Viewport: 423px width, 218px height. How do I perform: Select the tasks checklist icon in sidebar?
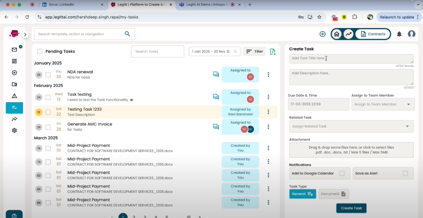(x=14, y=107)
